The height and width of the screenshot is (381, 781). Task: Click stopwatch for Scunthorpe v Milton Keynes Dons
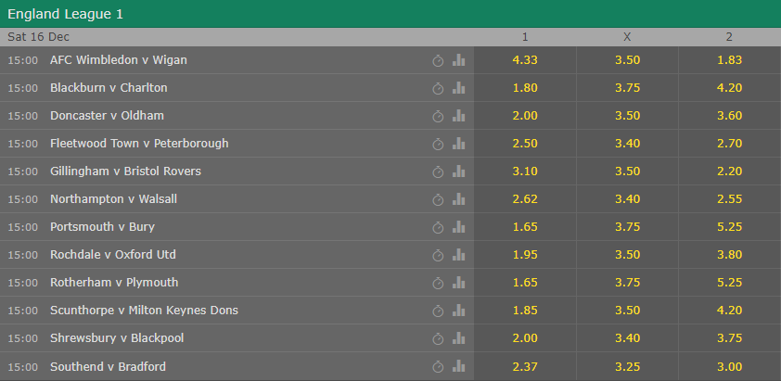pos(438,311)
